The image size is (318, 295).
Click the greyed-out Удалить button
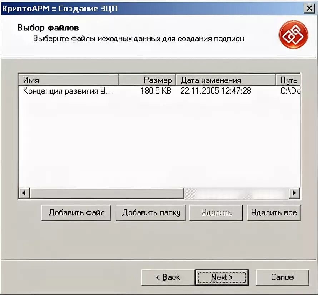(216, 213)
